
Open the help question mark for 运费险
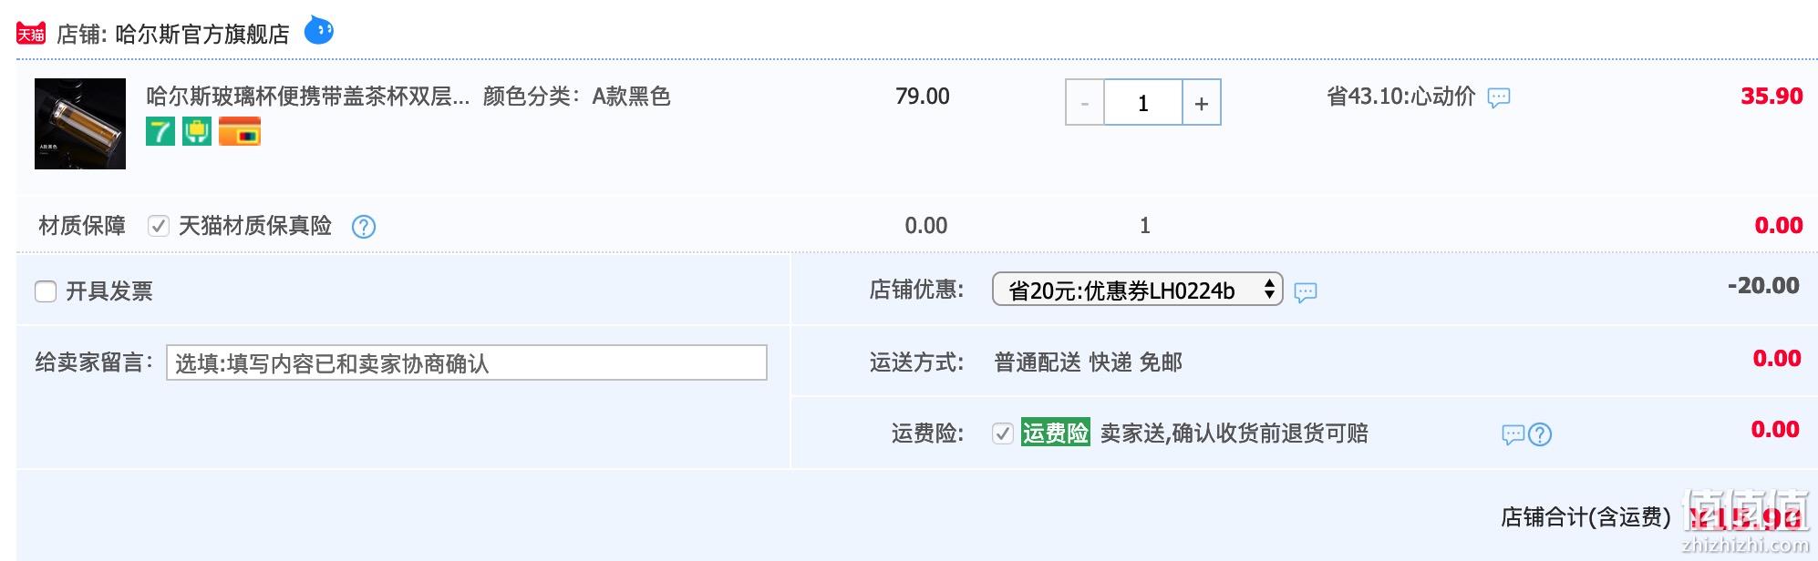pos(1540,434)
